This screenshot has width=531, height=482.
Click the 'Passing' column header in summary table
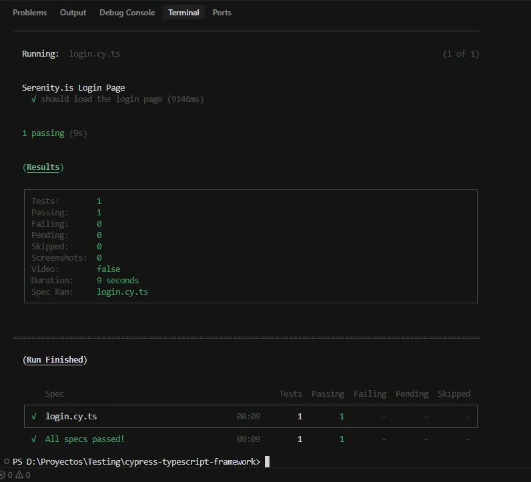click(x=328, y=393)
